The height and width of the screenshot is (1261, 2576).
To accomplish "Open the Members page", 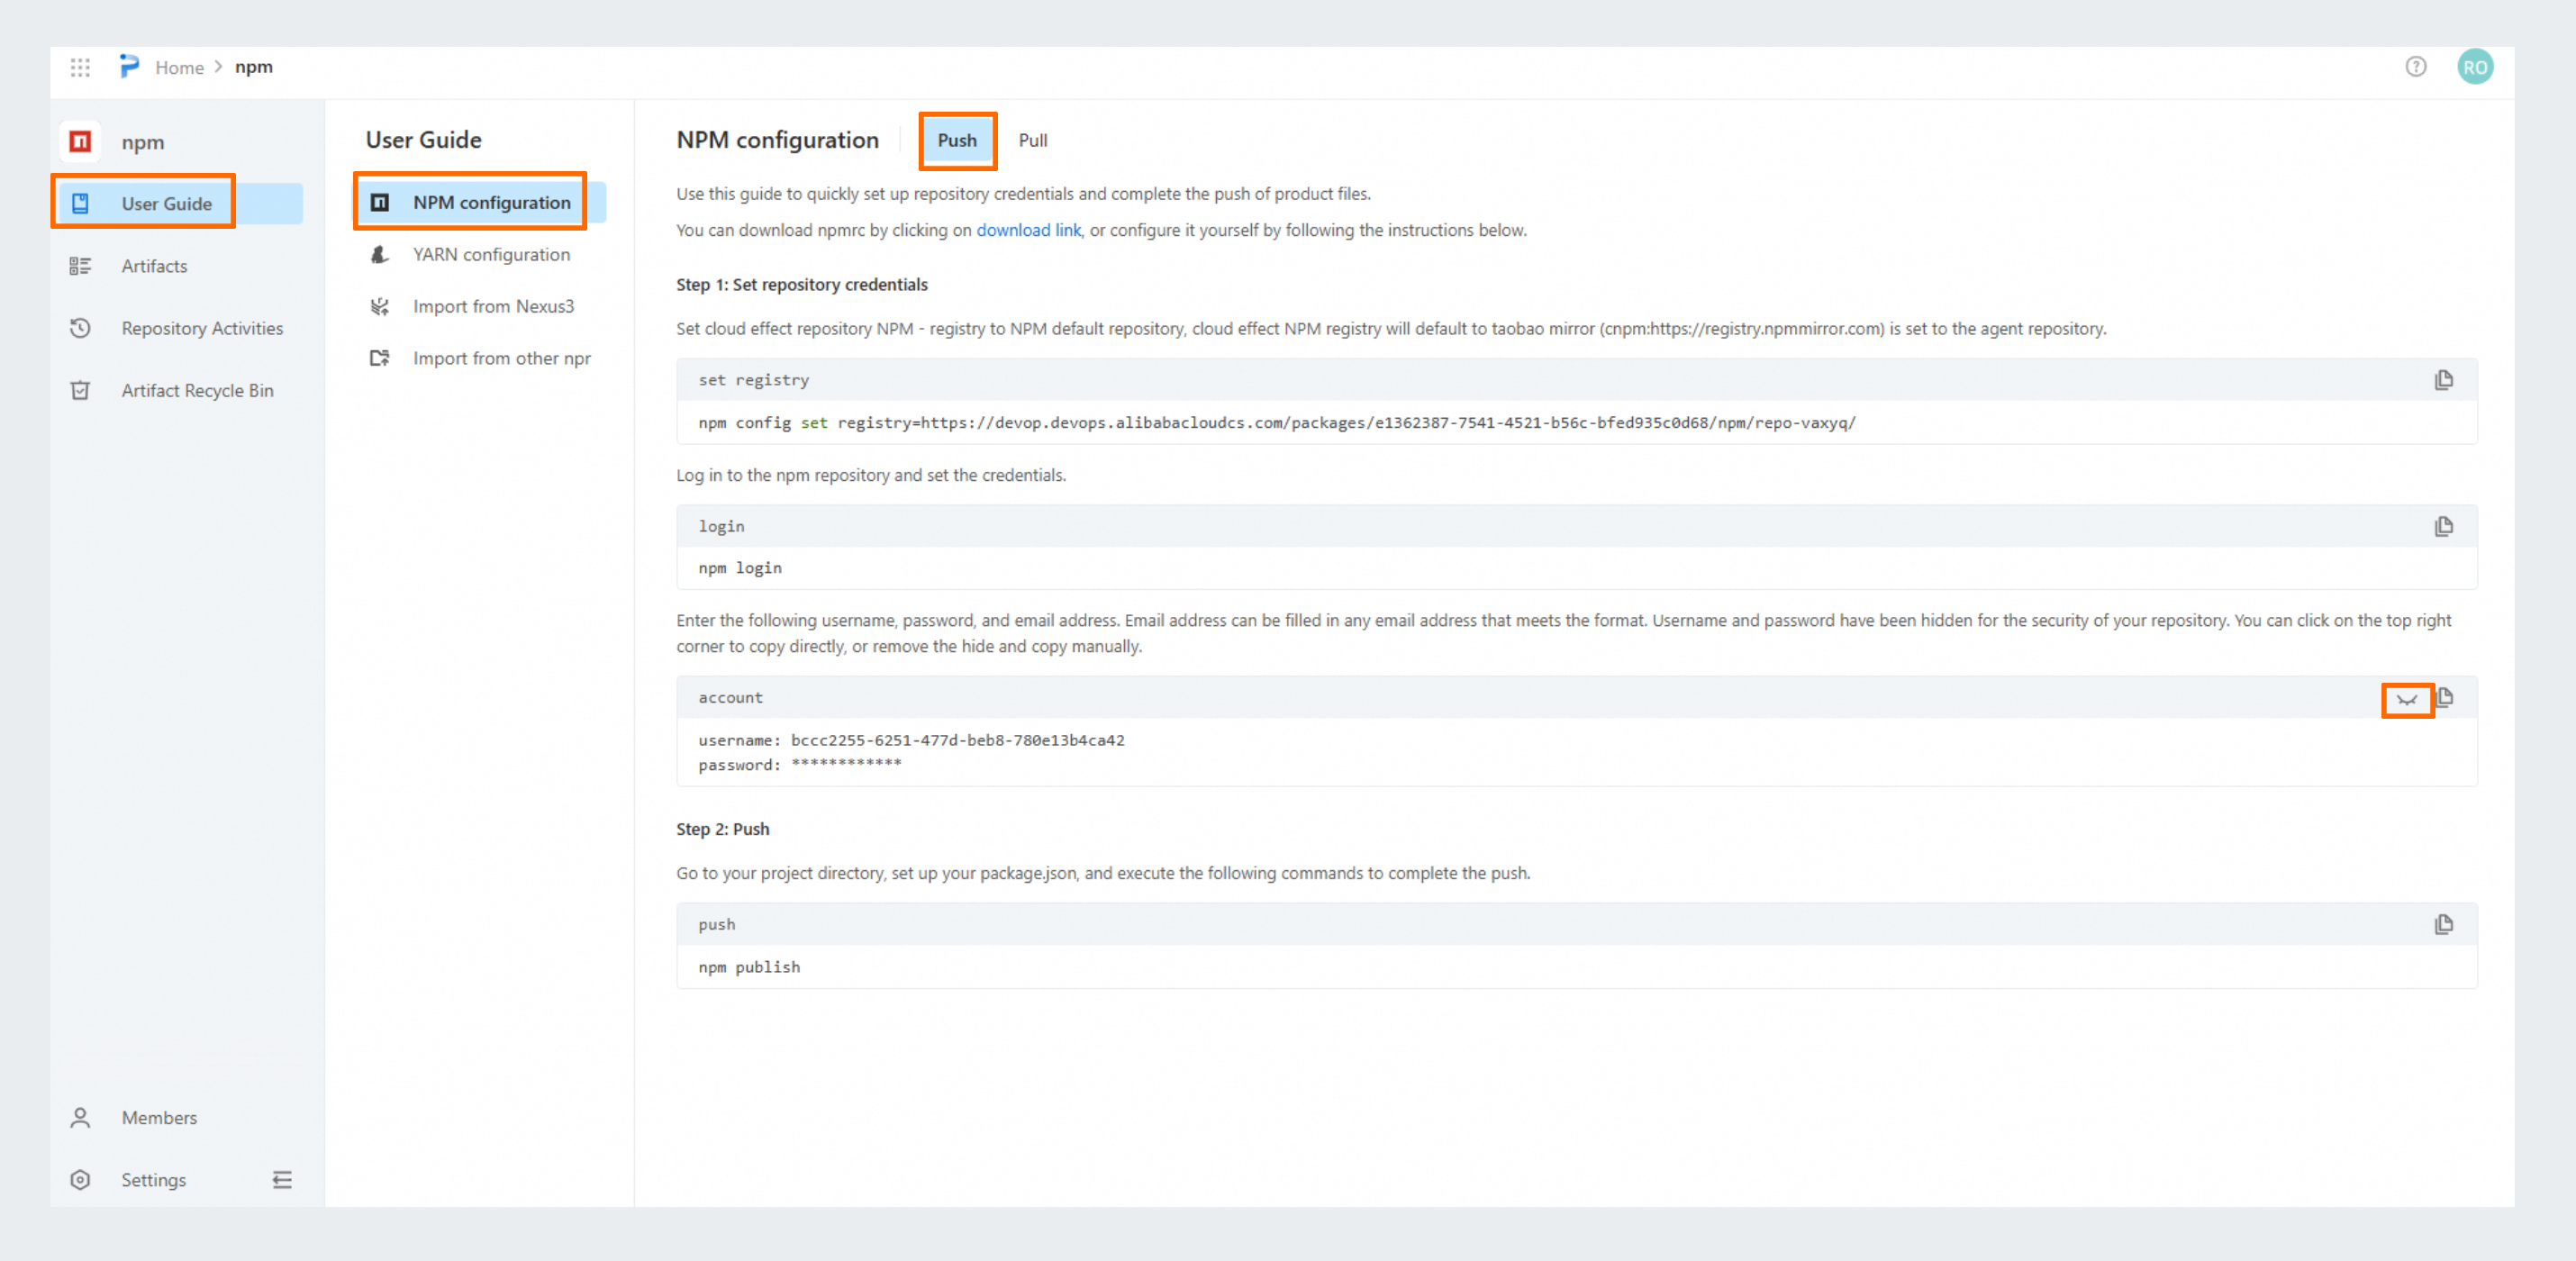I will coord(159,1118).
